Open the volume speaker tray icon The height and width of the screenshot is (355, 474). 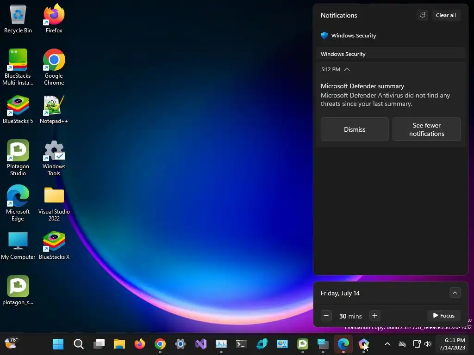pos(427,344)
